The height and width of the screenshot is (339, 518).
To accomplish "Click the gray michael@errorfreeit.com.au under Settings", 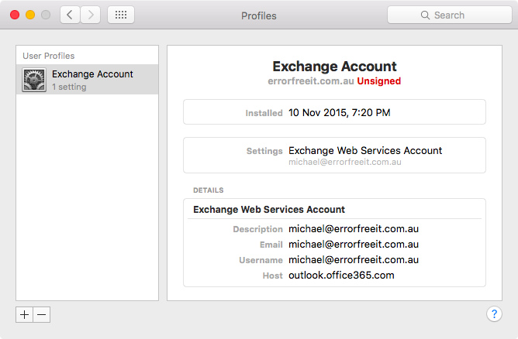I will (x=345, y=163).
